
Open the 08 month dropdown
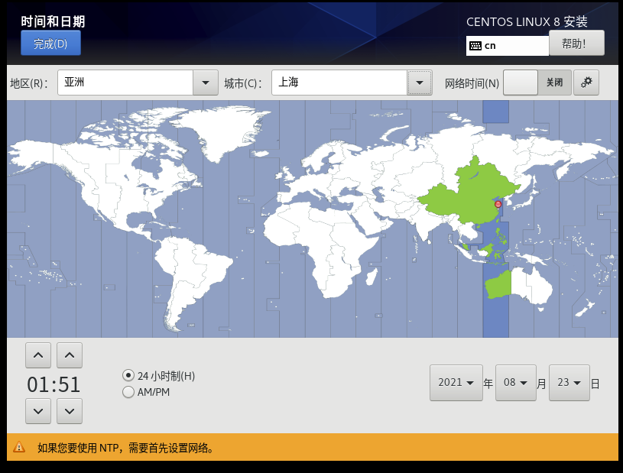pos(516,383)
